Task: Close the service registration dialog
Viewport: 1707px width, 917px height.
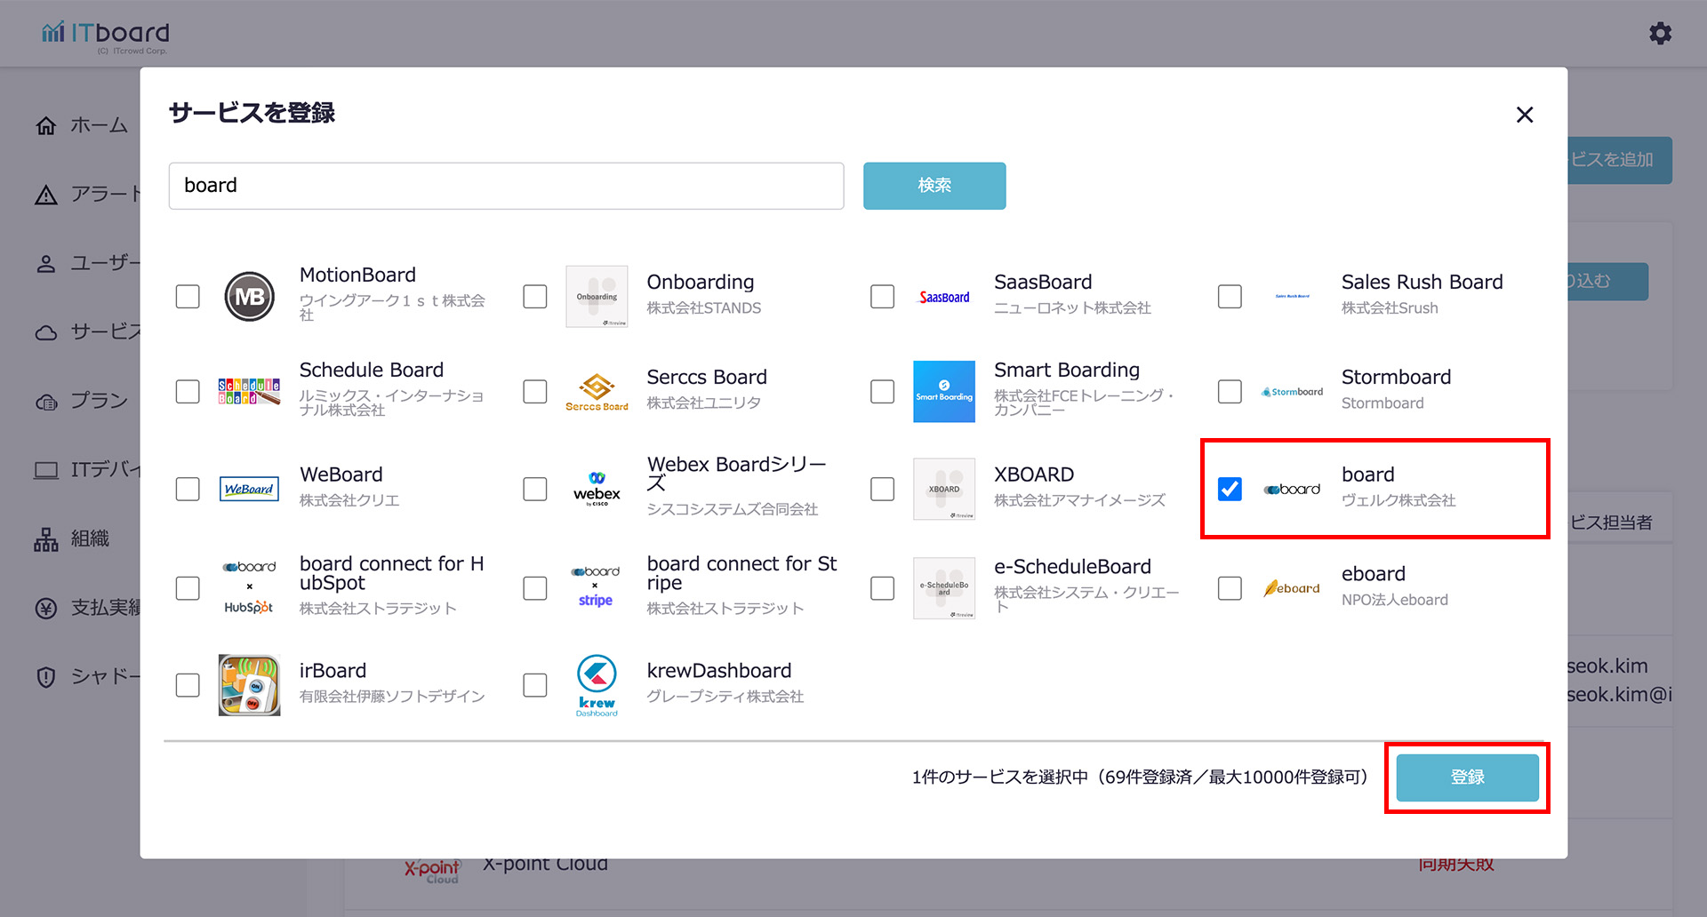Action: coord(1524,115)
